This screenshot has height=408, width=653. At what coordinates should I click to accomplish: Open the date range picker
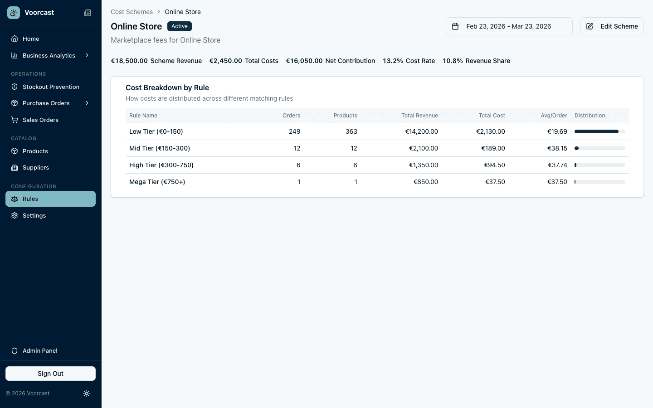coord(509,26)
